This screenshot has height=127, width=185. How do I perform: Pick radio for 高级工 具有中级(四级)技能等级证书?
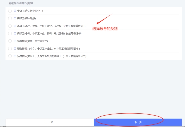pyautogui.click(x=10, y=33)
